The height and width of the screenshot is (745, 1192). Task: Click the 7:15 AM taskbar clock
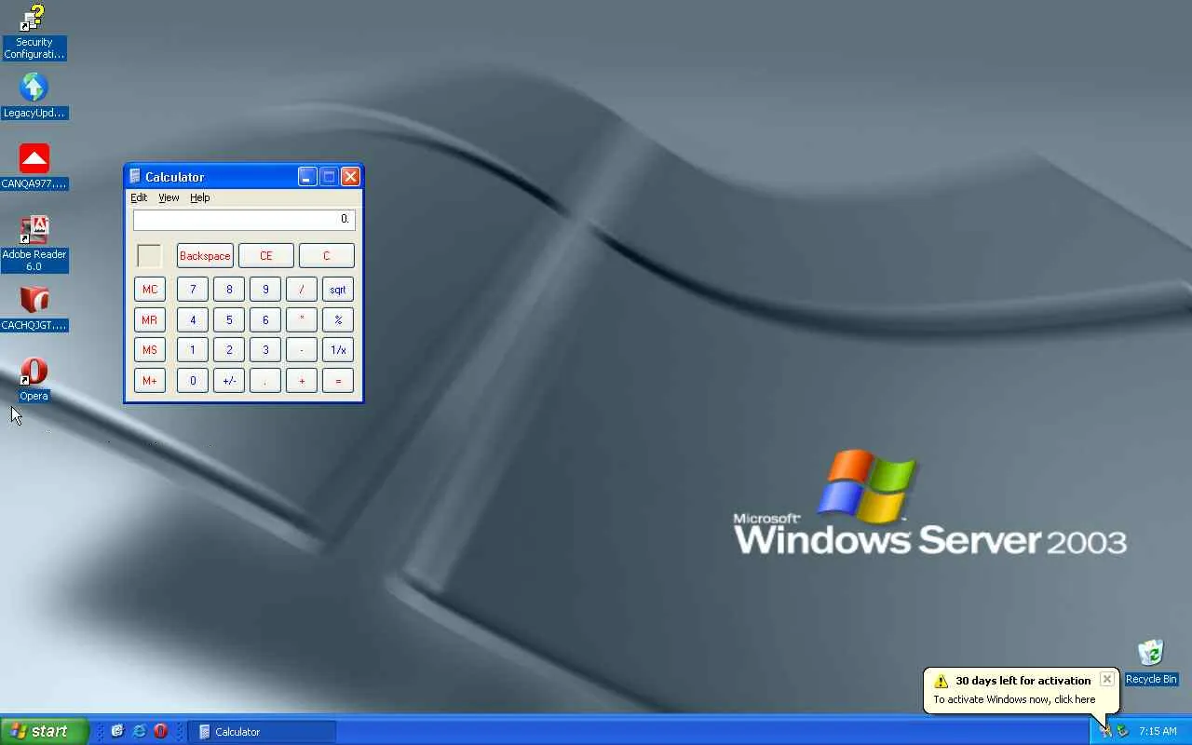coord(1158,731)
